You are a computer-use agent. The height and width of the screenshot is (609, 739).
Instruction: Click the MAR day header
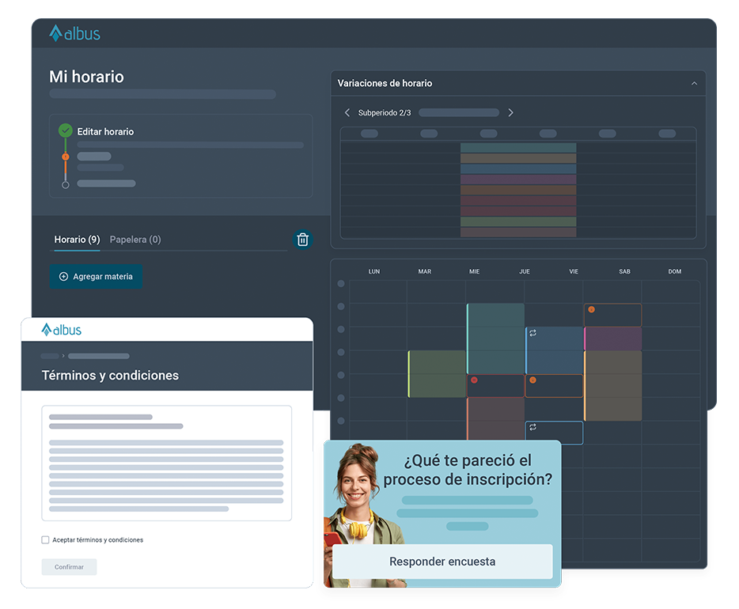click(425, 272)
